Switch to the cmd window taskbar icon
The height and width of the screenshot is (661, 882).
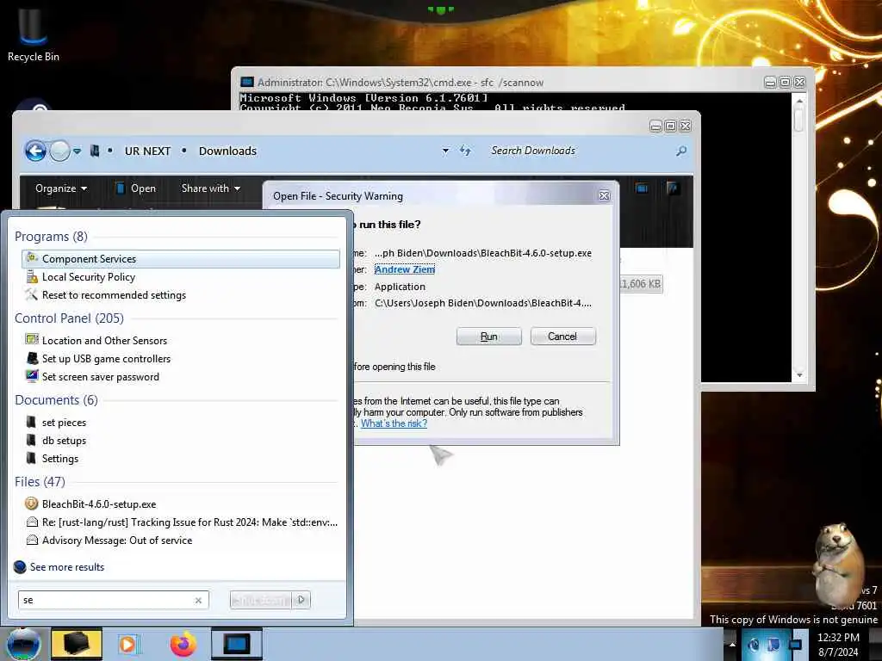tap(237, 644)
